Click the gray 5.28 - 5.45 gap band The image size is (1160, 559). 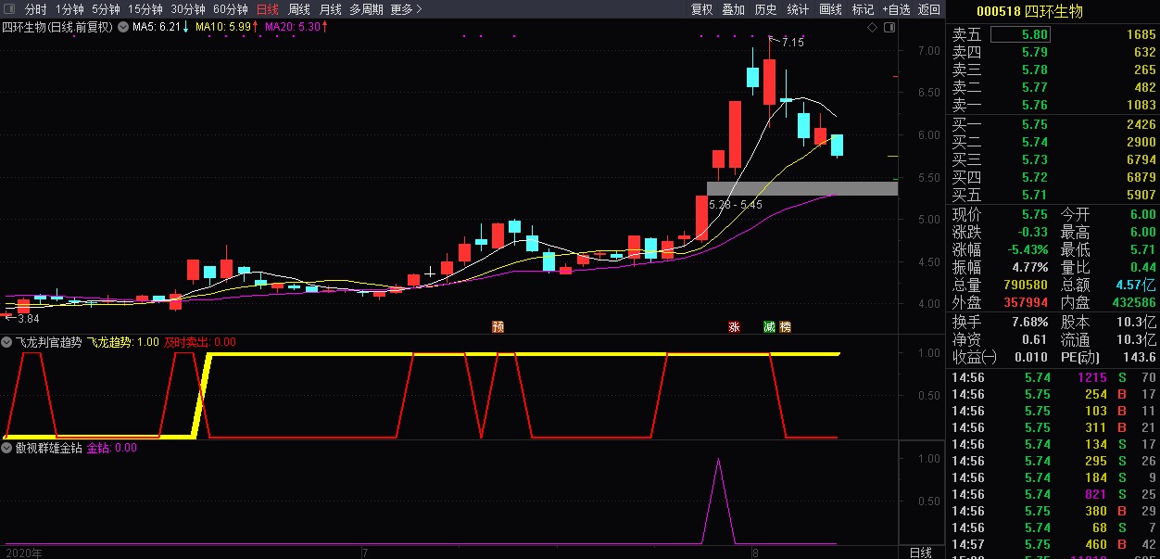pos(802,189)
